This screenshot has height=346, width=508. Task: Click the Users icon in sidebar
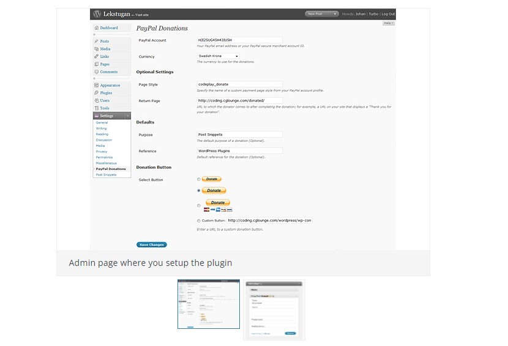[97, 100]
